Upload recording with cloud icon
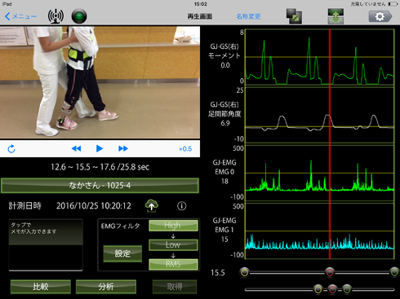400x299 pixels. tap(152, 205)
